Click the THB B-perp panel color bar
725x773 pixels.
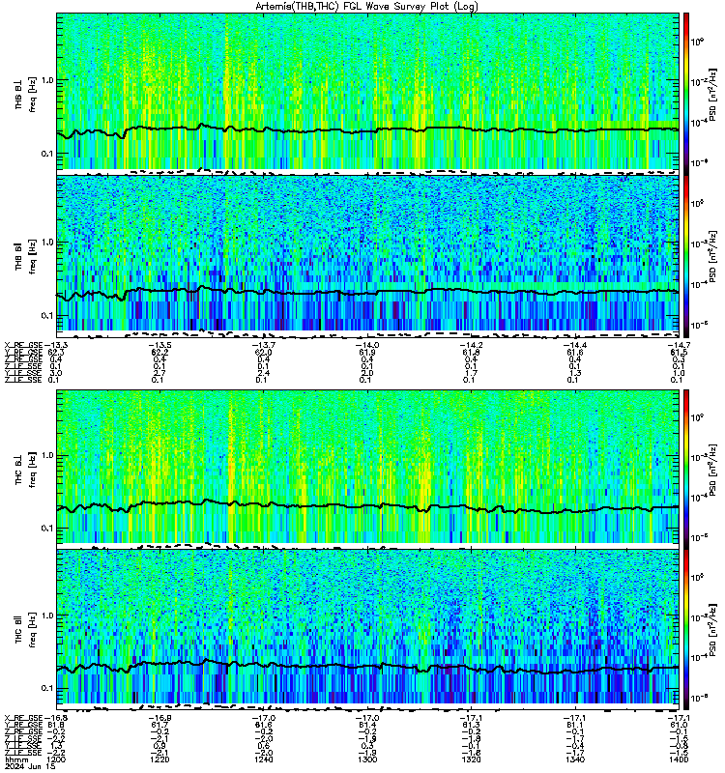click(685, 93)
